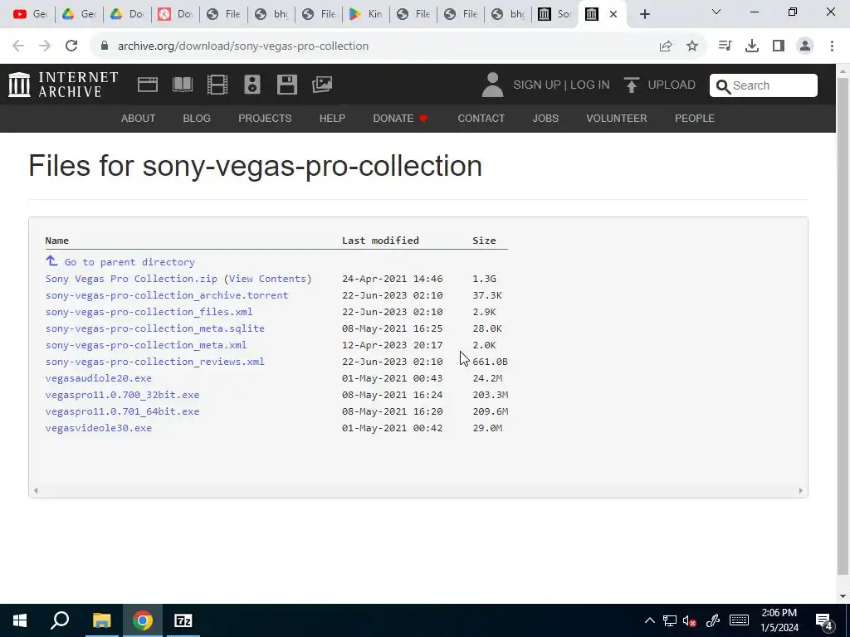This screenshot has height=637, width=850.
Task: Open the media control playlist icon
Action: pyautogui.click(x=725, y=46)
